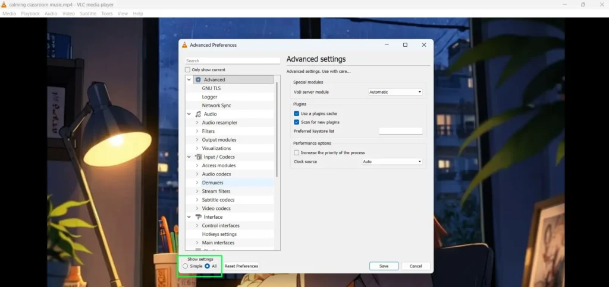Click the Cancel button
This screenshot has width=609, height=287.
click(x=416, y=266)
